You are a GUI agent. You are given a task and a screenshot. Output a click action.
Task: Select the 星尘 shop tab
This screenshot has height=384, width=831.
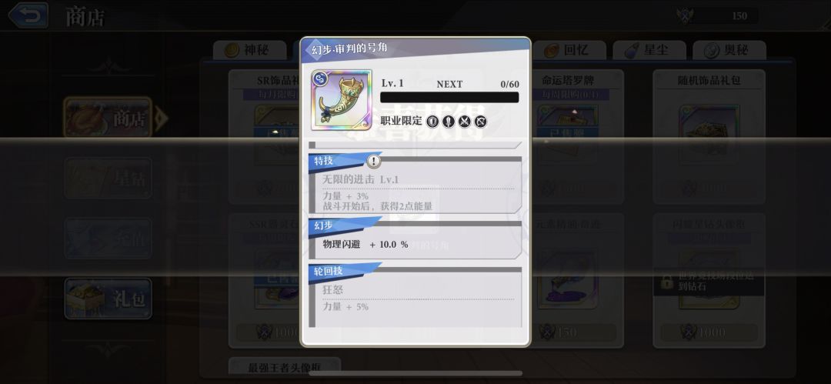(649, 50)
